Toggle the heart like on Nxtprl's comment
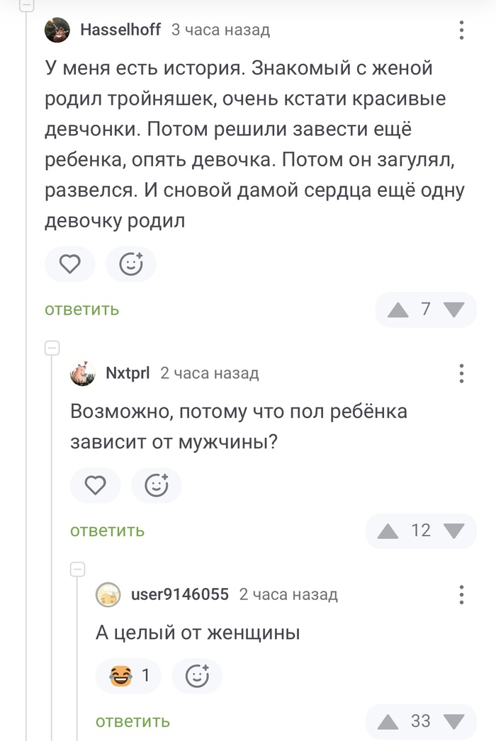496x741 pixels. click(95, 485)
